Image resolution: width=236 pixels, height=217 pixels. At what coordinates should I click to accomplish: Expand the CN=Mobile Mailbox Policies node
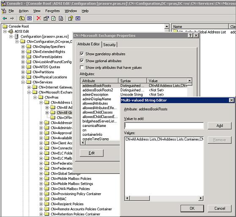click(x=41, y=179)
